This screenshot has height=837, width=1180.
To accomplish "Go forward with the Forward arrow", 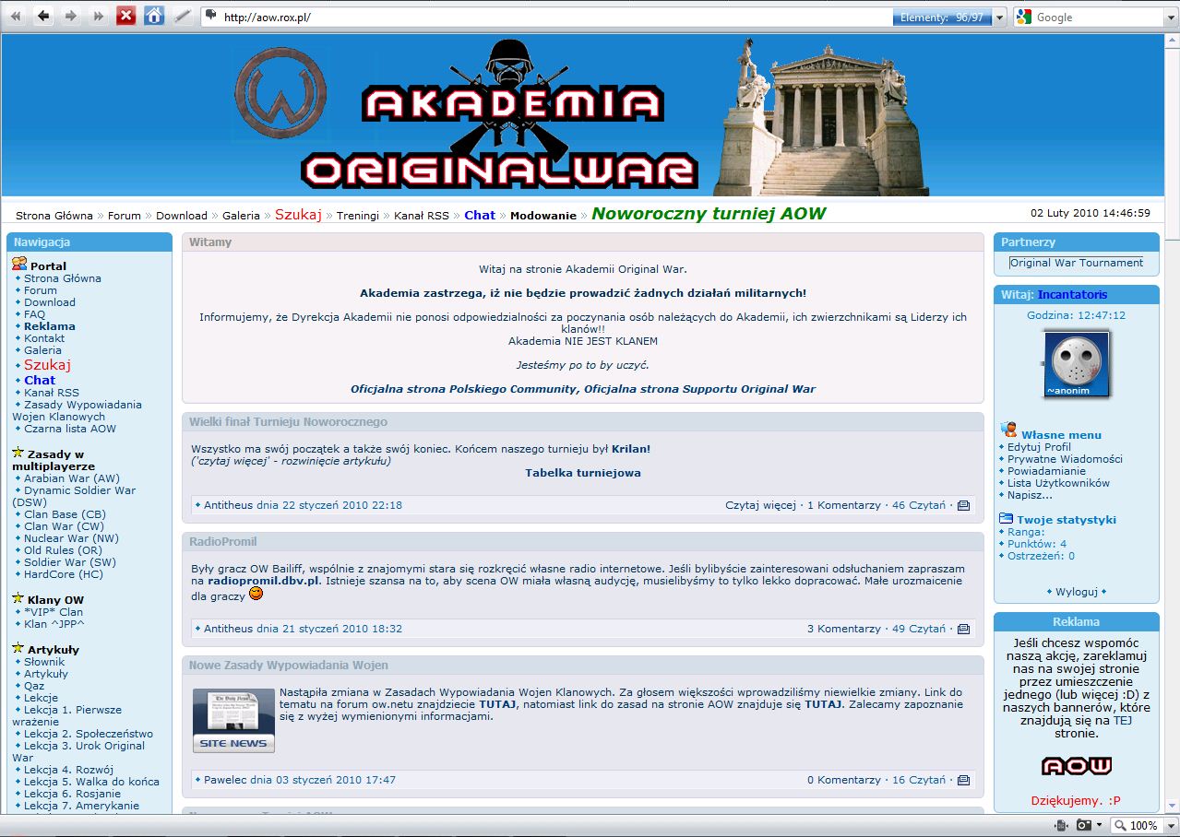I will coord(71,16).
